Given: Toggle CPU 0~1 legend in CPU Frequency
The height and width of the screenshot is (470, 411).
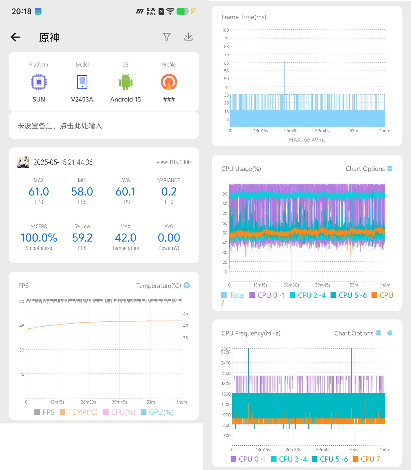Looking at the screenshot, I should tap(248, 459).
